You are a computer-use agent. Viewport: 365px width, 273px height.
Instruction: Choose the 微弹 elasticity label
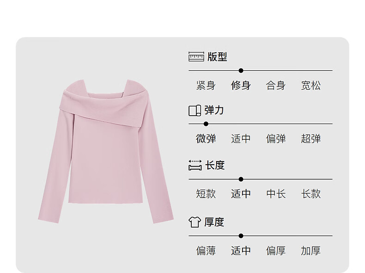[206, 139]
